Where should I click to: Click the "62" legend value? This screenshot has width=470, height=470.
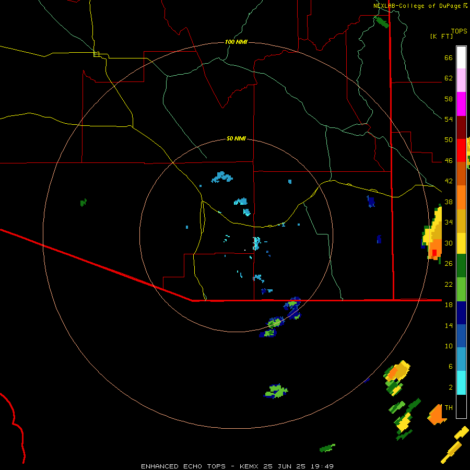pos(449,78)
